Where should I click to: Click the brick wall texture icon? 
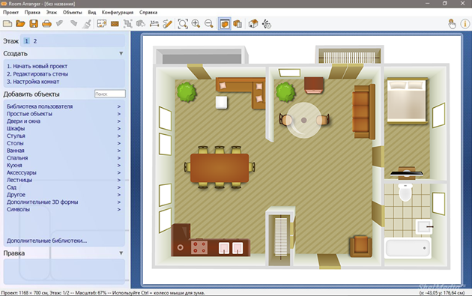[115, 23]
